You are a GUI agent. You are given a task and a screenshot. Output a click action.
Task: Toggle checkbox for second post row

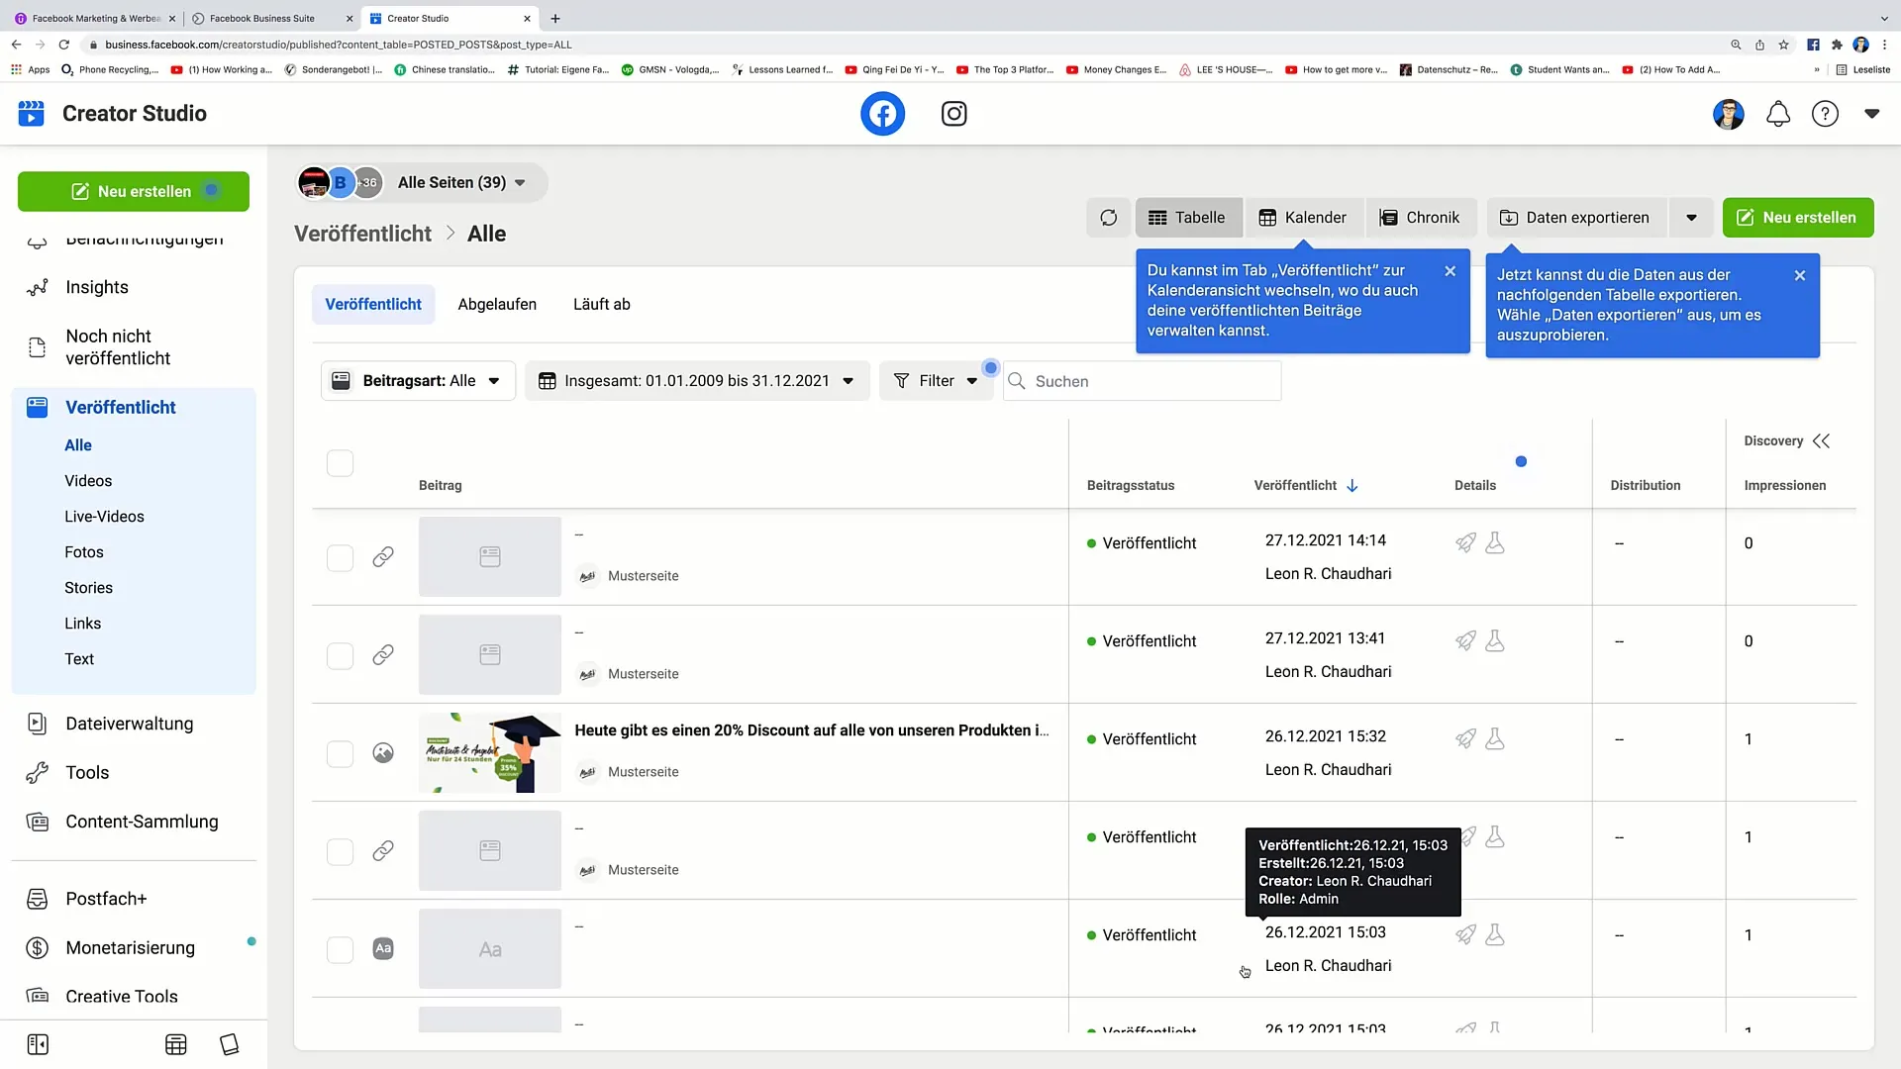(340, 654)
